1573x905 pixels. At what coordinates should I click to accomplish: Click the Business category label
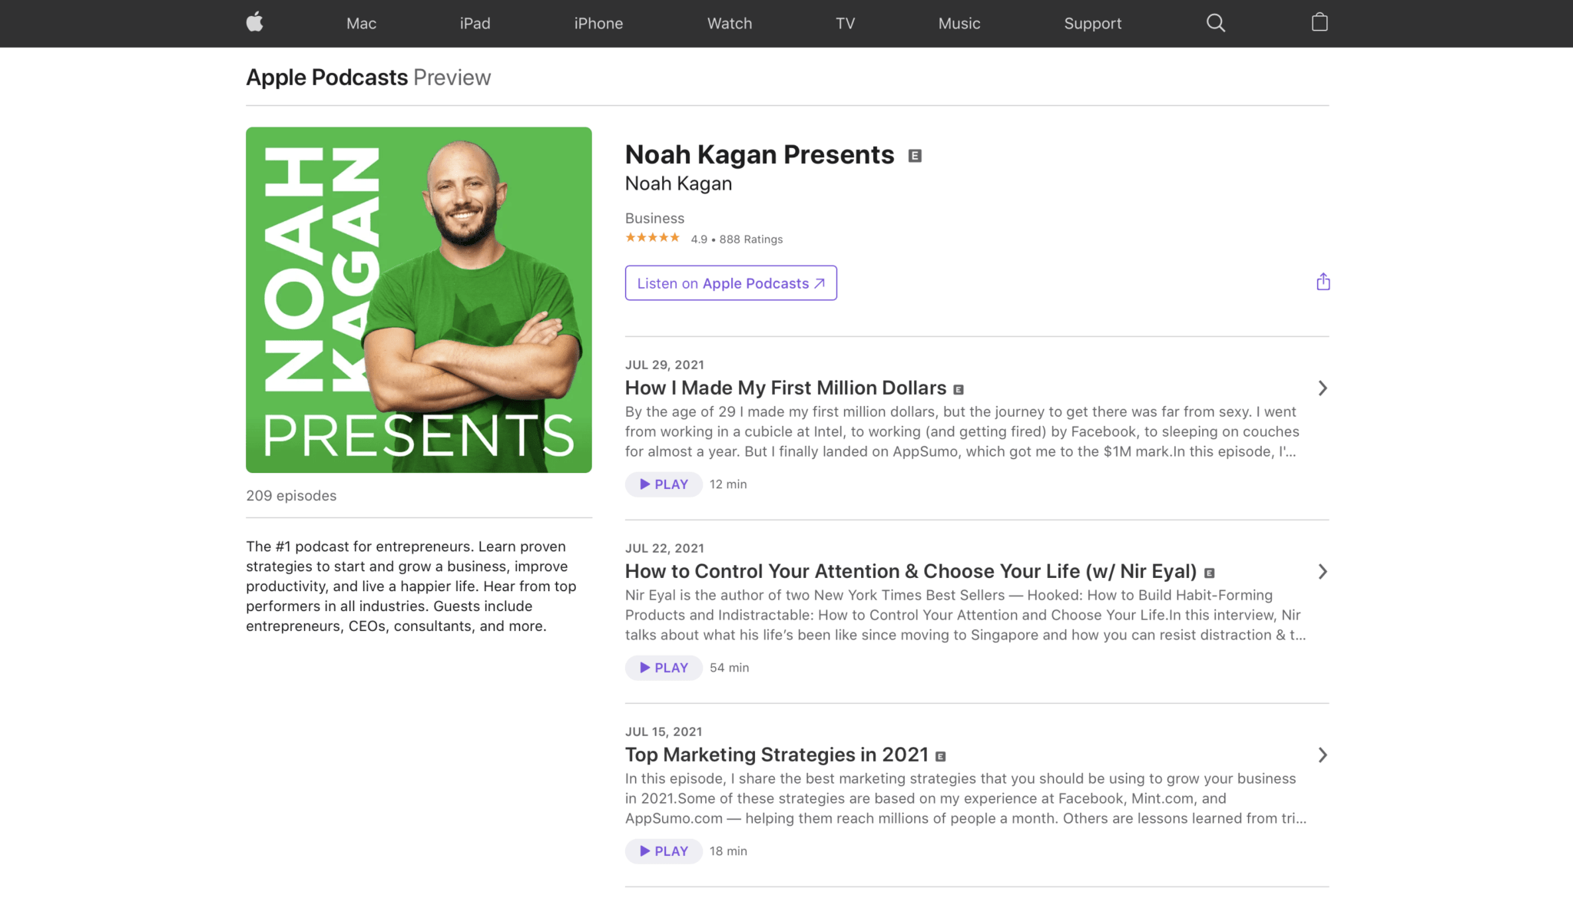pos(654,218)
